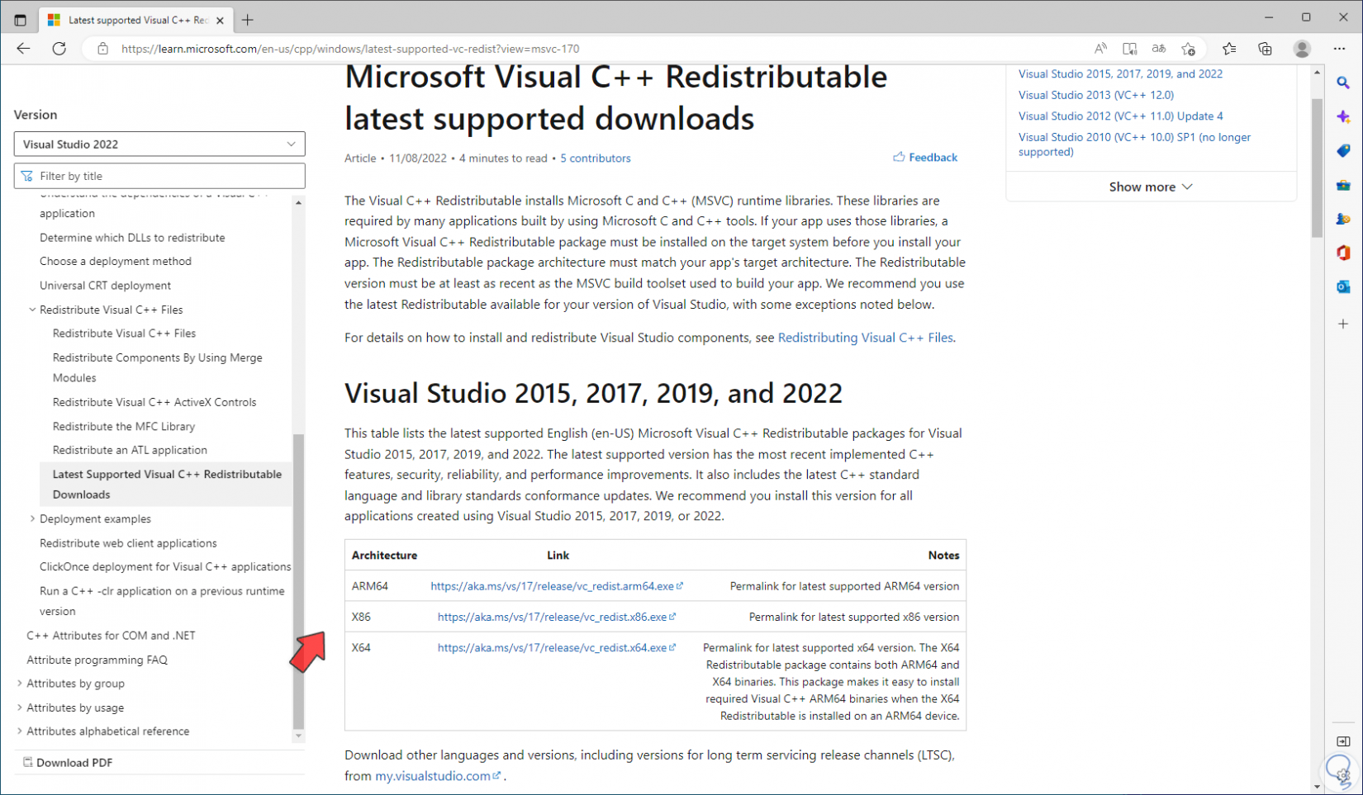Viewport: 1363px width, 795px height.
Task: Jump to Visual Studio 2013 (VC++ 12.0)
Action: coord(1096,95)
